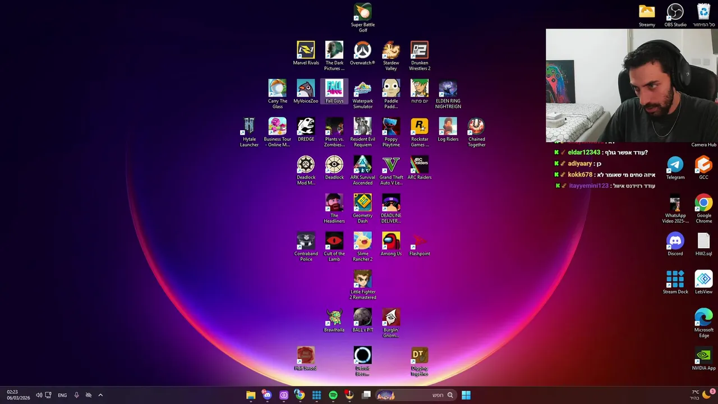Open the Hytale Launcher shortcut
This screenshot has width=718, height=404.
(x=249, y=132)
